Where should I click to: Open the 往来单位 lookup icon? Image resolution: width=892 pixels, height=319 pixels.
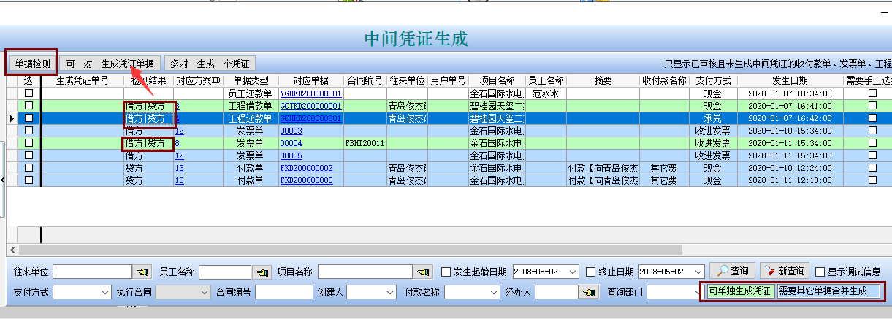[x=142, y=272]
